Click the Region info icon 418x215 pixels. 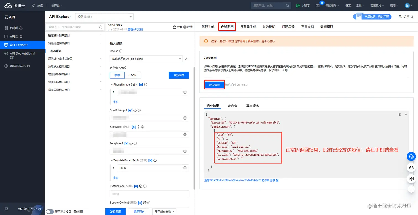pos(121,51)
